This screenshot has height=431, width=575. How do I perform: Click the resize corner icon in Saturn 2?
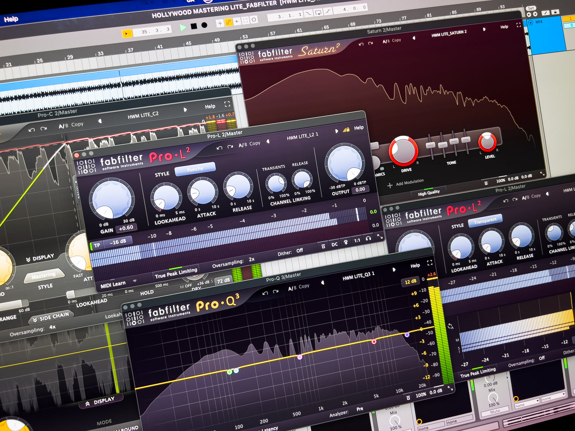(542, 174)
